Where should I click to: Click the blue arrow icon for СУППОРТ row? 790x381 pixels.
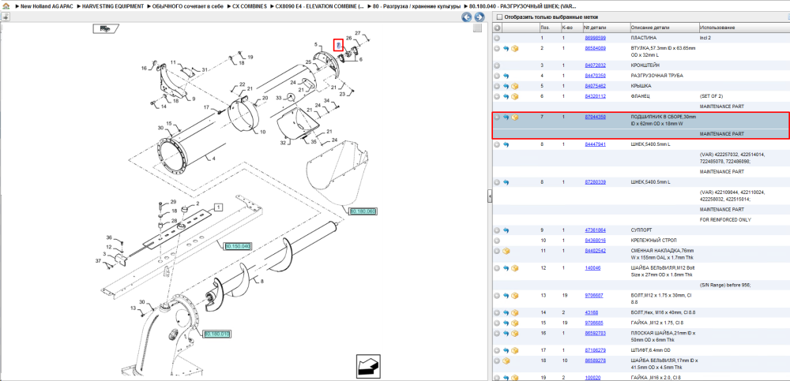pyautogui.click(x=506, y=230)
